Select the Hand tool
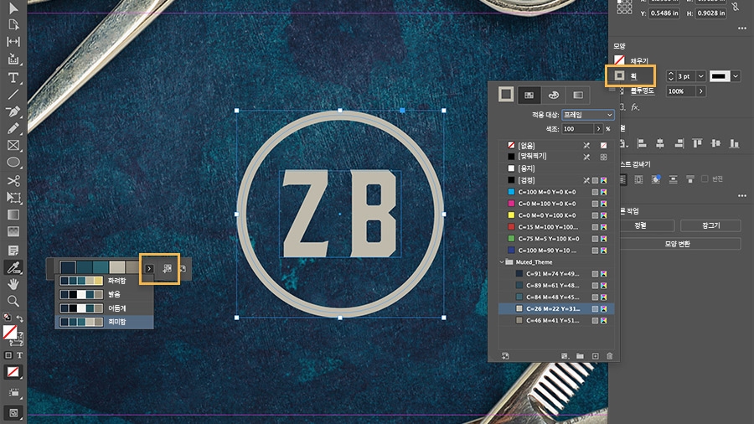The width and height of the screenshot is (754, 424). click(x=13, y=284)
